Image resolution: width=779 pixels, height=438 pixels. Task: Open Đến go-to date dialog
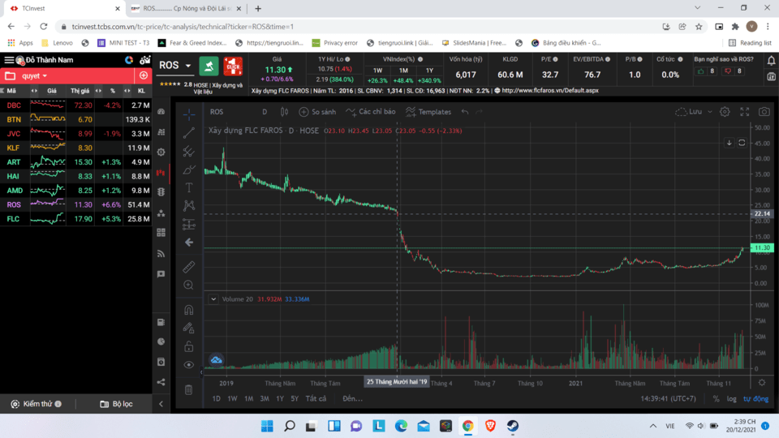[x=352, y=398]
